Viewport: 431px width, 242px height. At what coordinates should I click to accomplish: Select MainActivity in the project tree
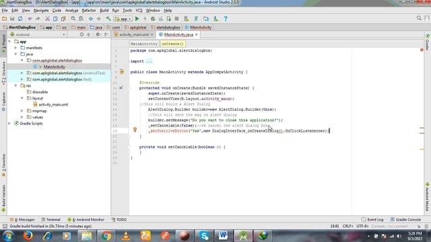click(54, 67)
